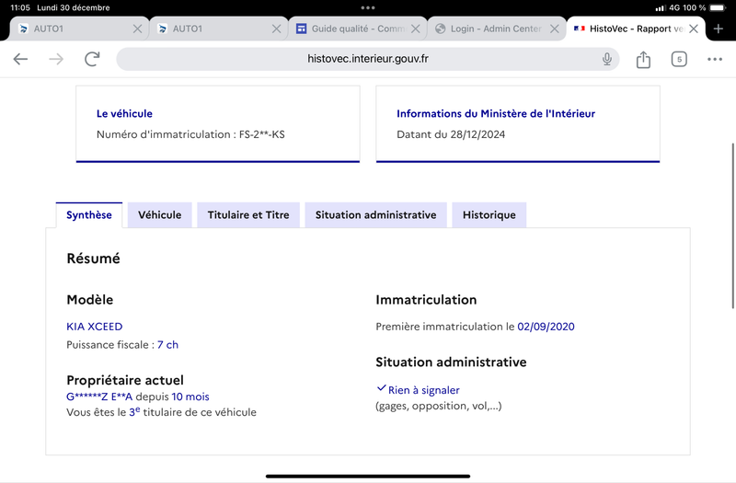736x483 pixels.
Task: Close the second AUTO1 tab
Action: coord(277,29)
